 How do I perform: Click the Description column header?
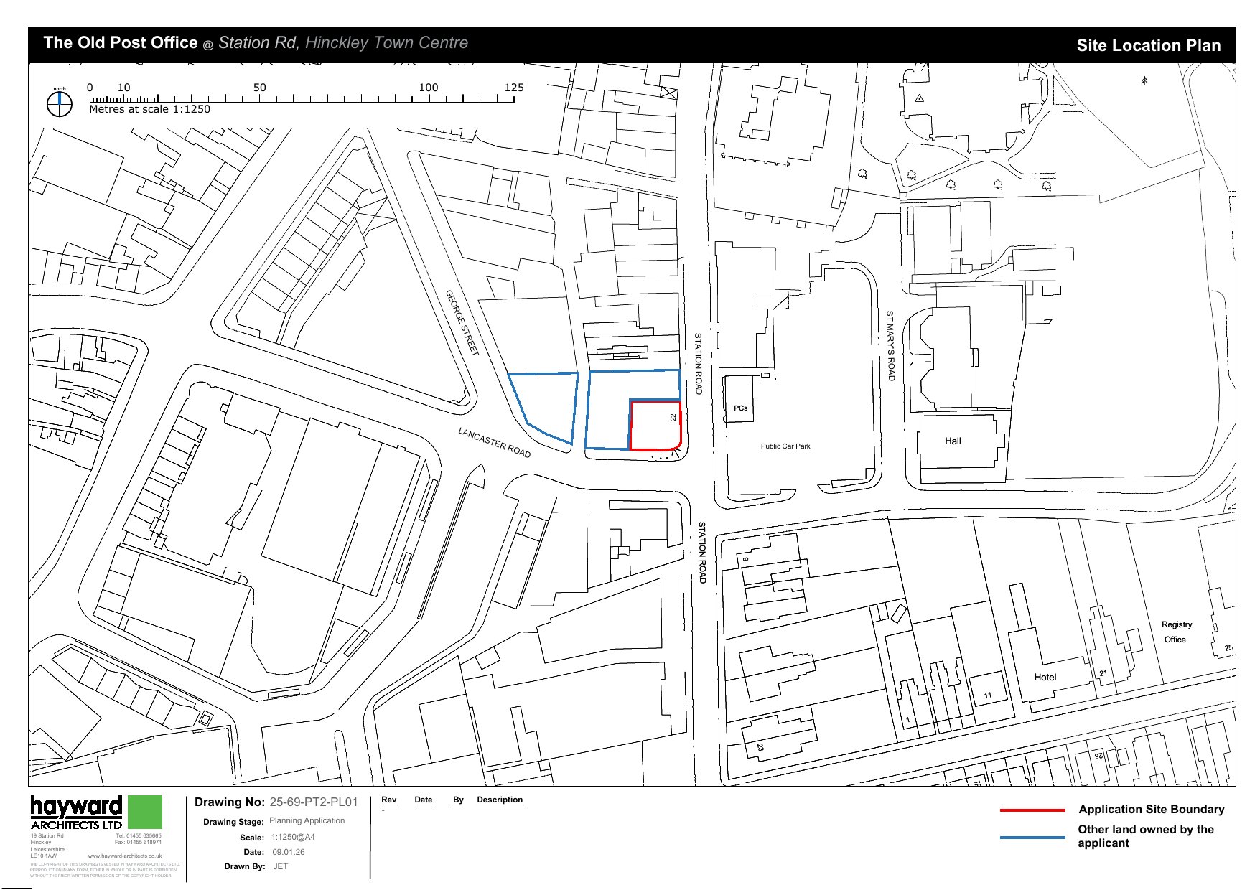coord(500,800)
